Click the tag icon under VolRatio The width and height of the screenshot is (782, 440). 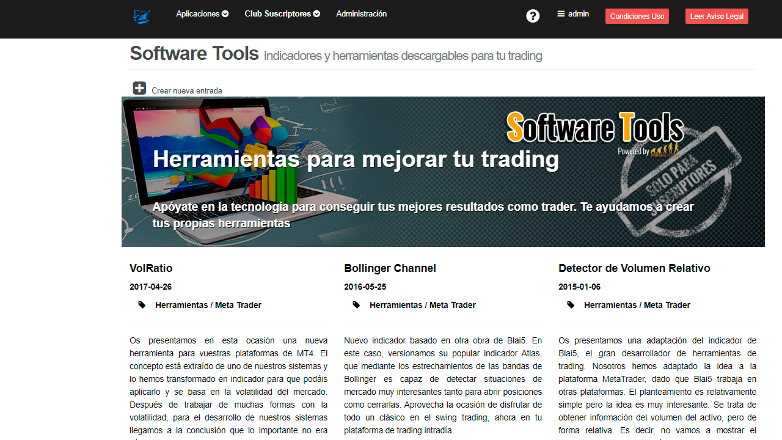tap(142, 305)
